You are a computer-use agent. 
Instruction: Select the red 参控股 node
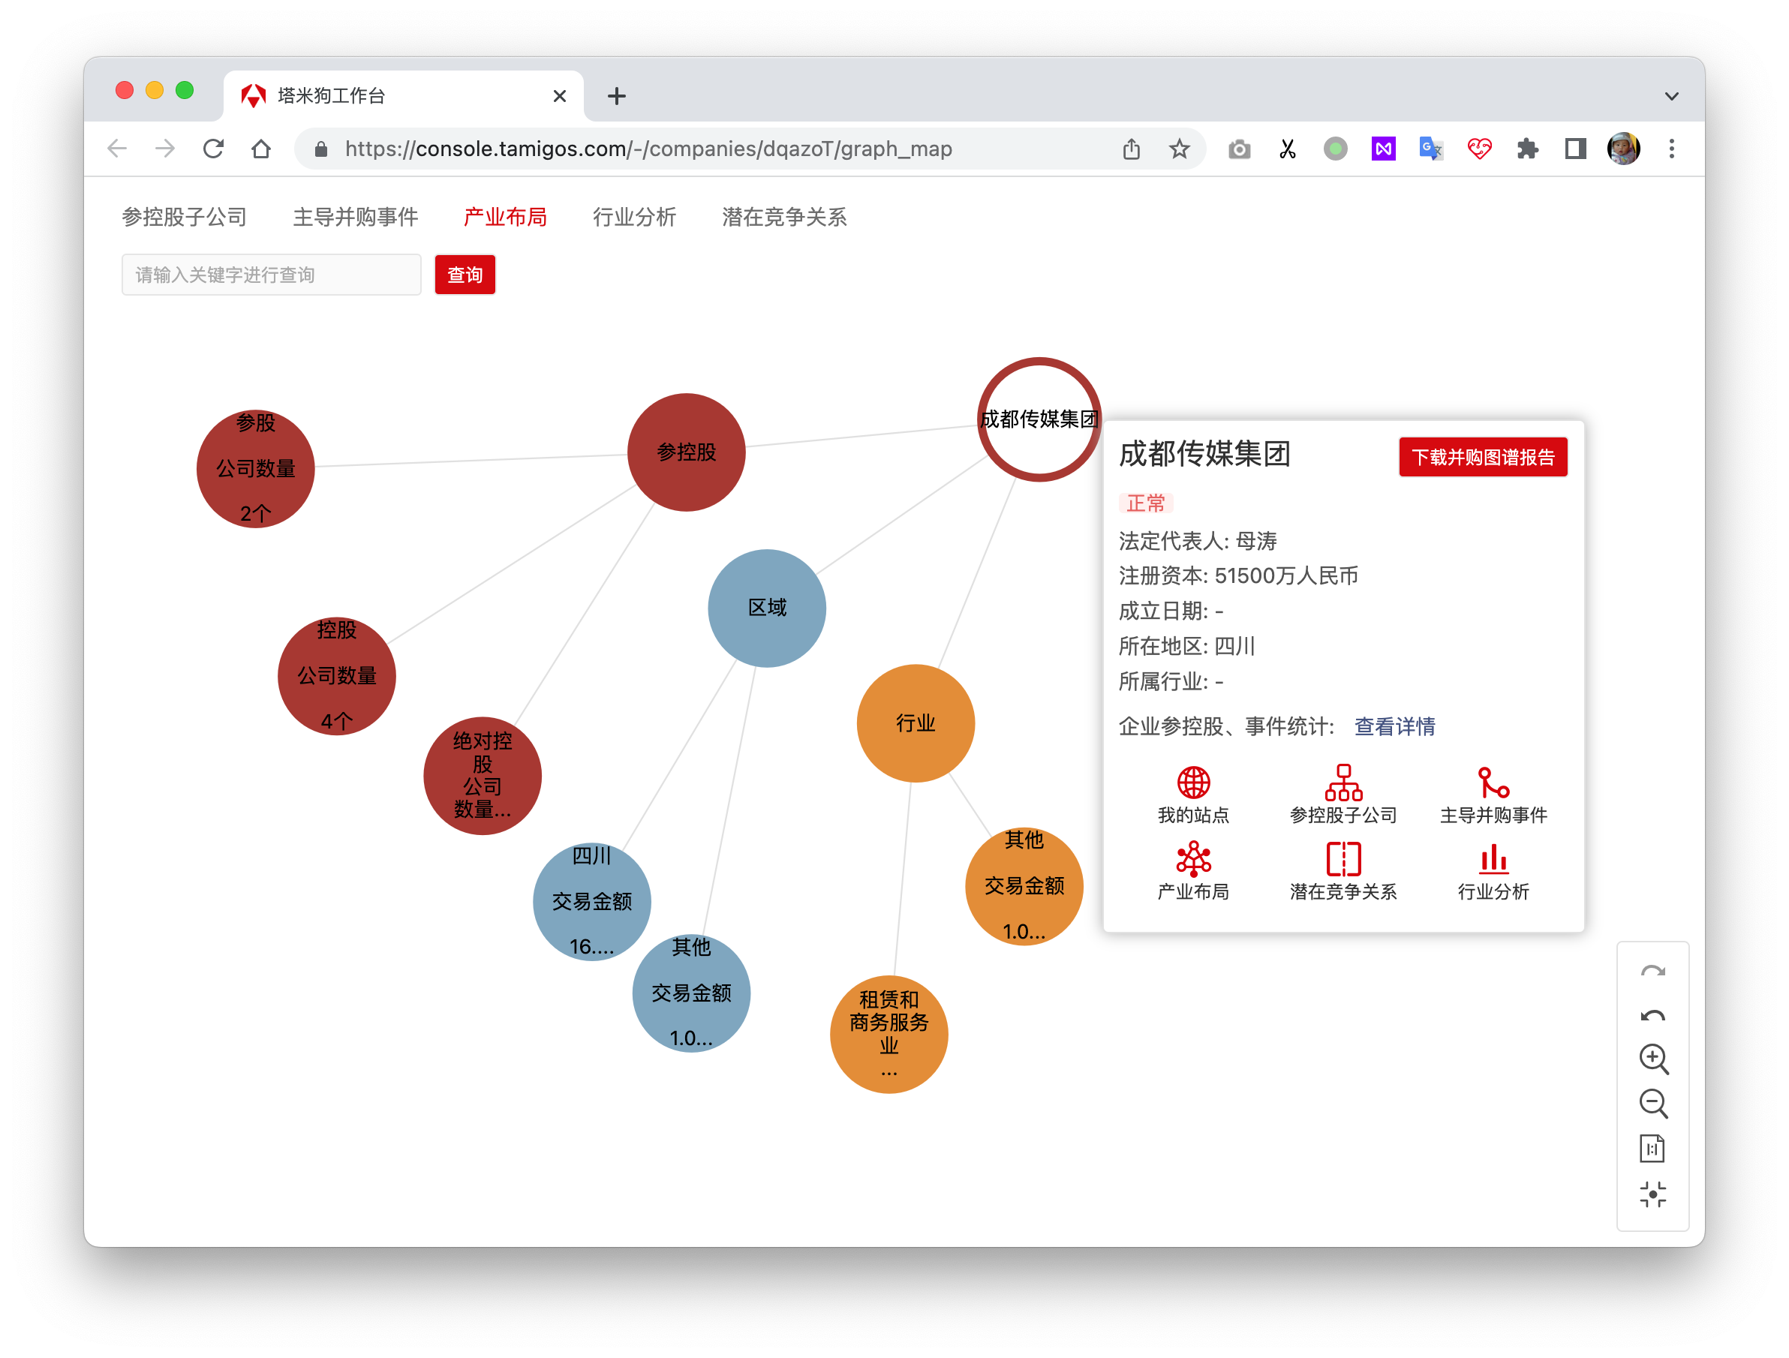pos(686,452)
